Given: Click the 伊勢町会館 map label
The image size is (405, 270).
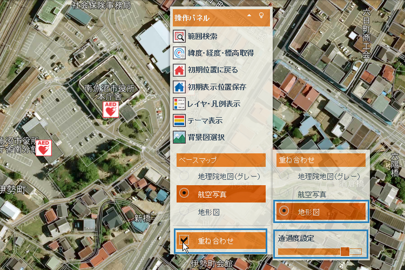Looking at the screenshot, I should (x=212, y=264).
